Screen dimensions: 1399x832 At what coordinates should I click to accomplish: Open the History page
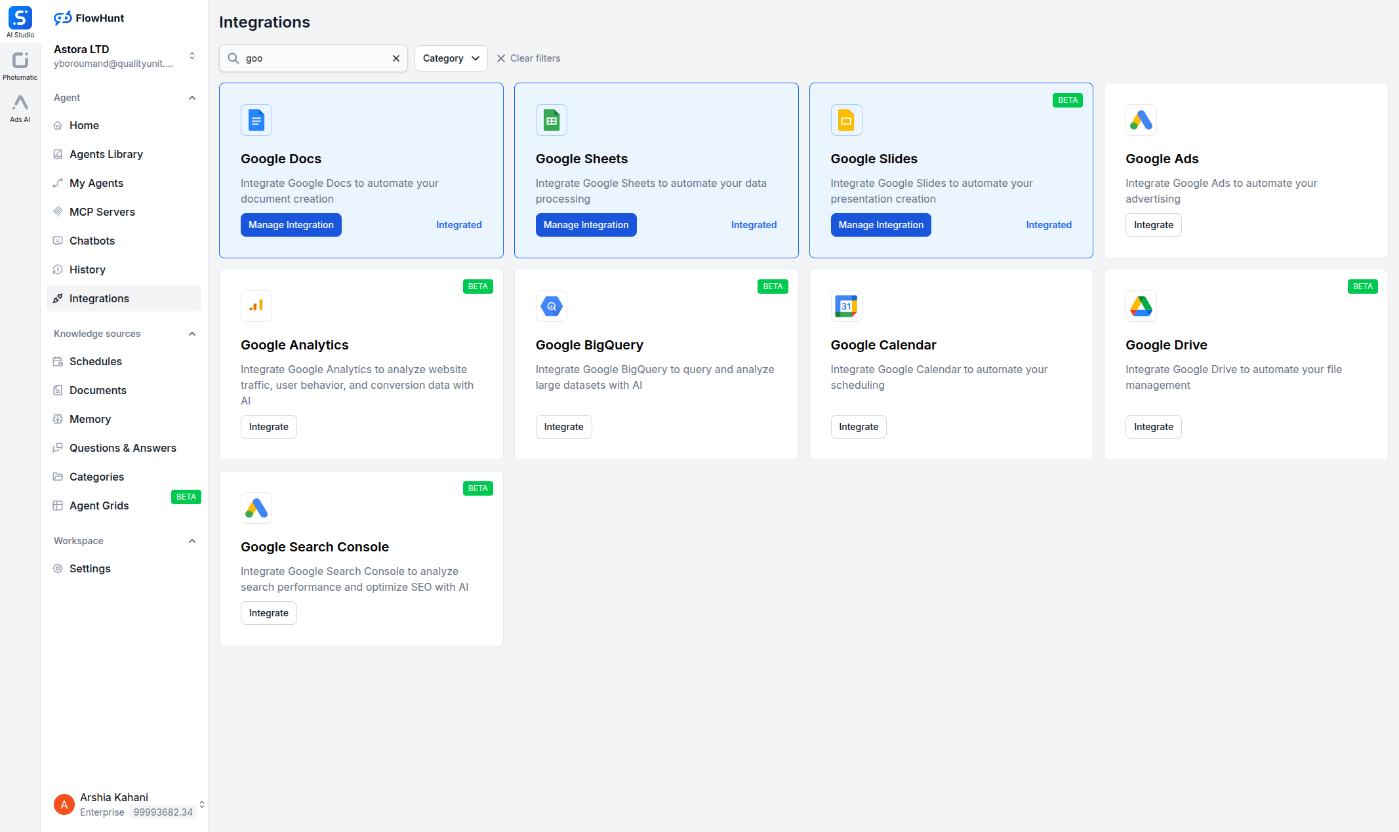(87, 269)
